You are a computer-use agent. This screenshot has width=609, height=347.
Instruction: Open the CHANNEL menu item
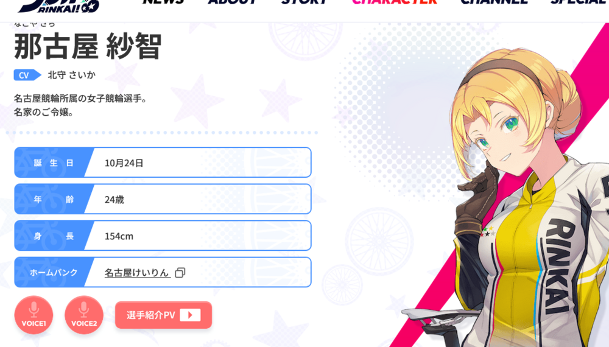(x=494, y=2)
